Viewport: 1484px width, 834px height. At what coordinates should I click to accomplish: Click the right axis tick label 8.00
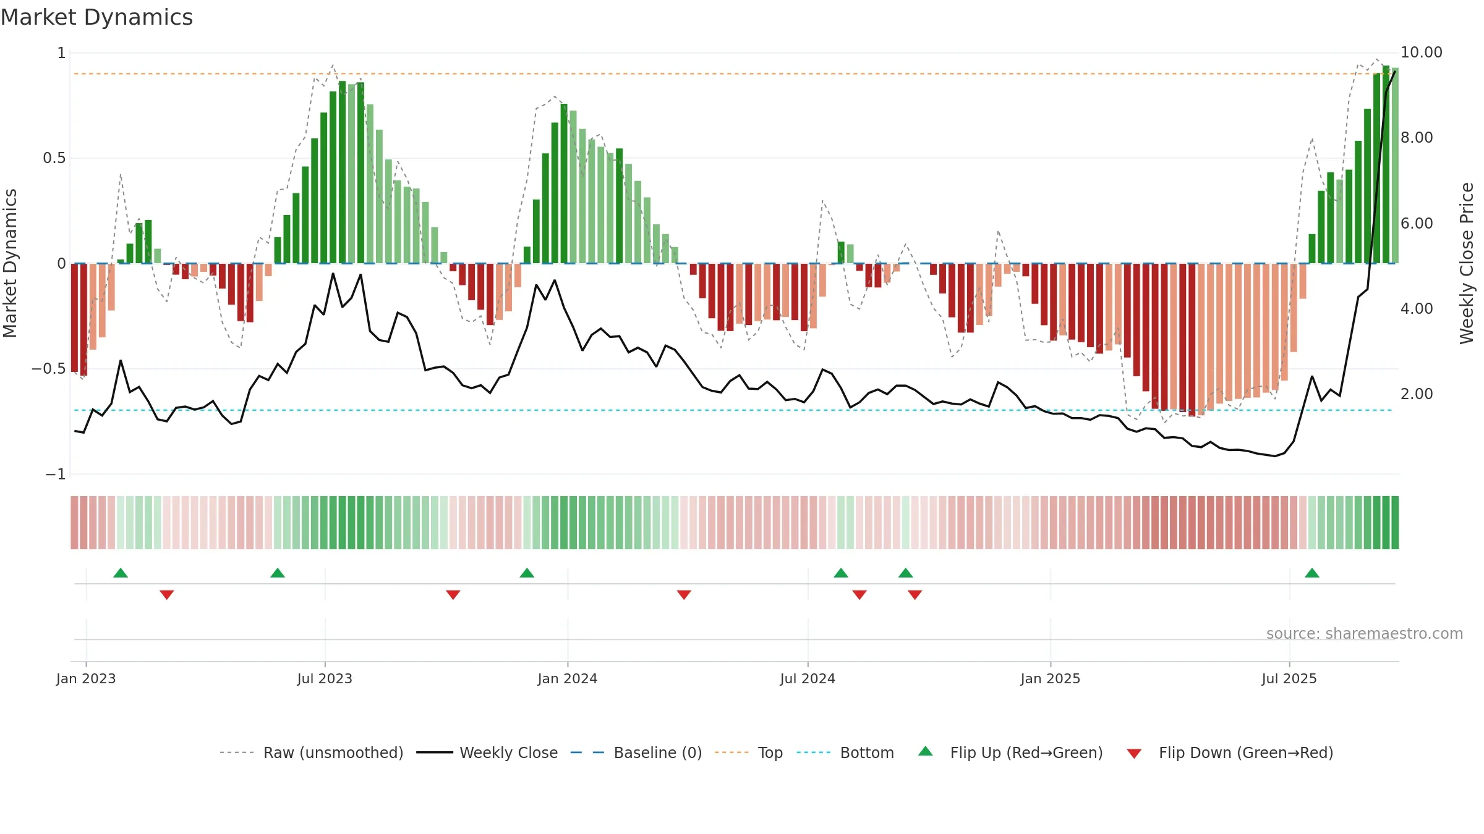[x=1417, y=138]
